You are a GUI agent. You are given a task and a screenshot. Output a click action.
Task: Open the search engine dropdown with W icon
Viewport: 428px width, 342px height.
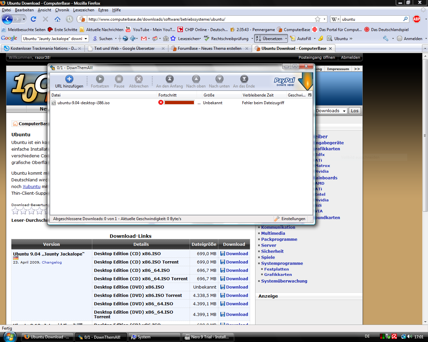coord(335,19)
